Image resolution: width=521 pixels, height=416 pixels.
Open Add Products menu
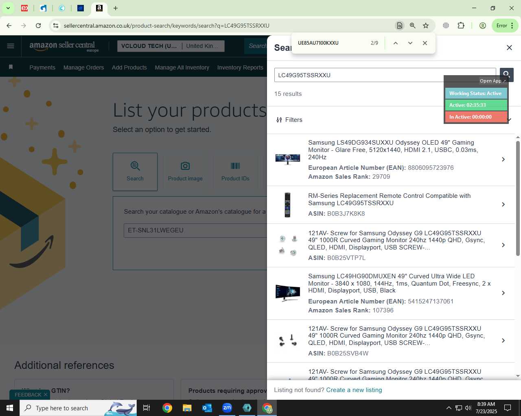click(x=129, y=67)
